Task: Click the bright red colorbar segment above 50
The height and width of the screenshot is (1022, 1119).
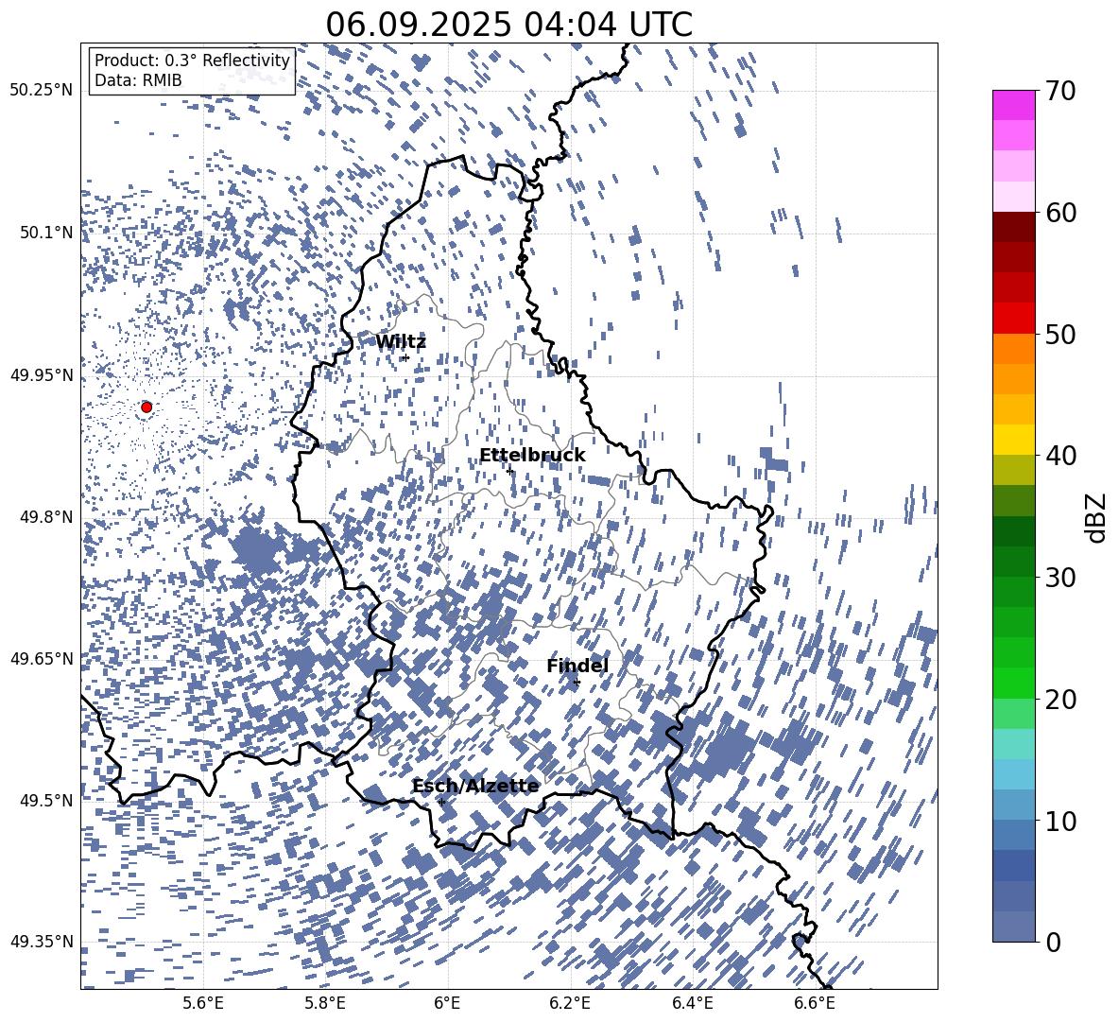Action: click(x=1013, y=319)
